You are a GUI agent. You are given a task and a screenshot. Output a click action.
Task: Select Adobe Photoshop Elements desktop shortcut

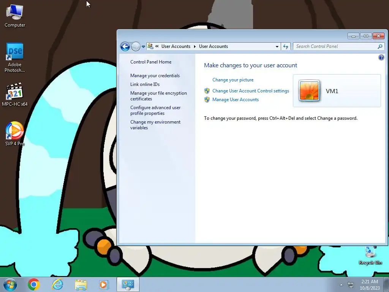[15, 58]
